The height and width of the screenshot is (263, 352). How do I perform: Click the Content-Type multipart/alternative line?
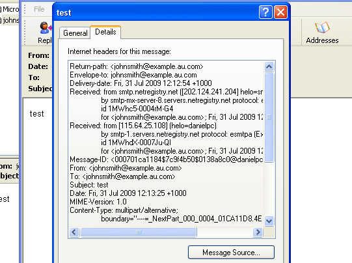[124, 210]
